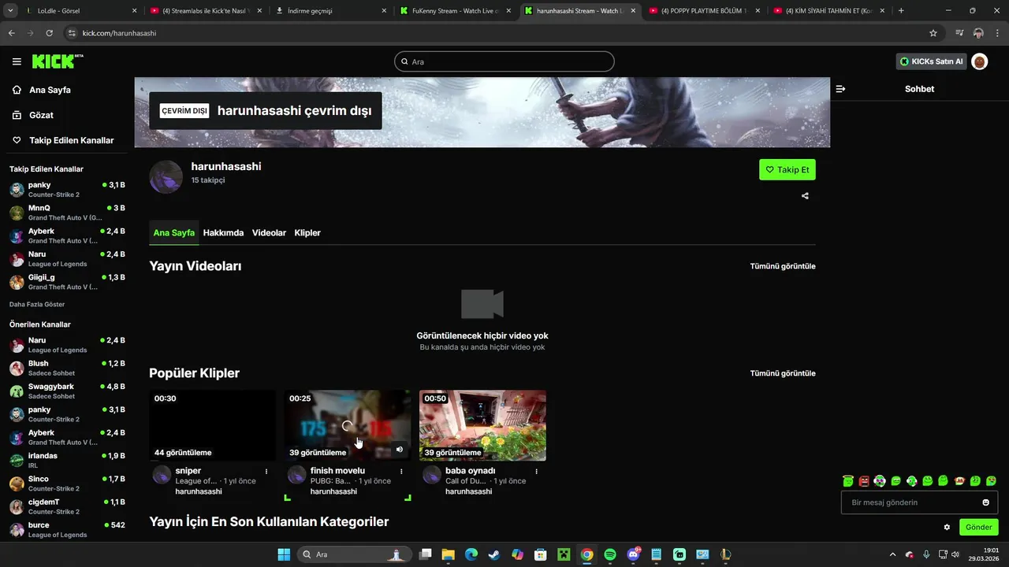Switch to the Hakkımda tab
This screenshot has height=567, width=1009.
(223, 233)
